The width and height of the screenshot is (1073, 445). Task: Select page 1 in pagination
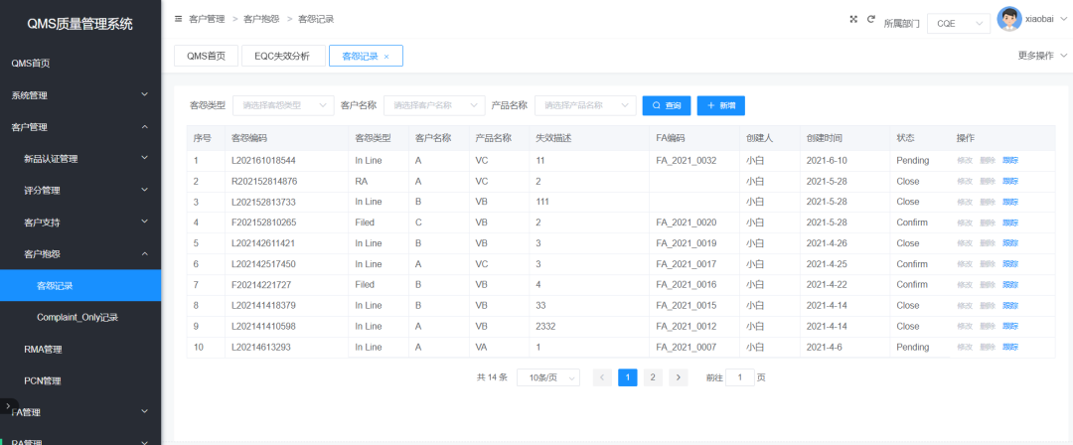(628, 377)
